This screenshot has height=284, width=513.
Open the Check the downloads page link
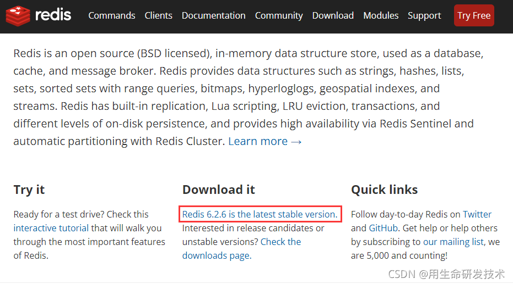pyautogui.click(x=241, y=248)
